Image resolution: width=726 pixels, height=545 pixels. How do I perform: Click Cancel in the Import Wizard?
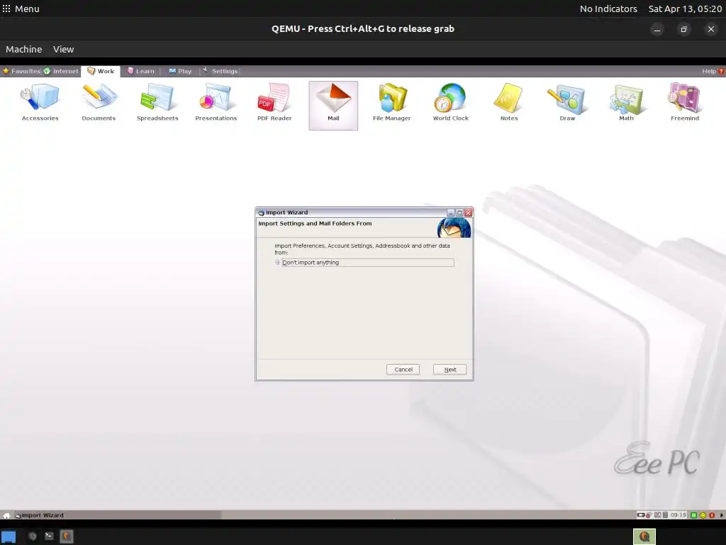click(403, 369)
